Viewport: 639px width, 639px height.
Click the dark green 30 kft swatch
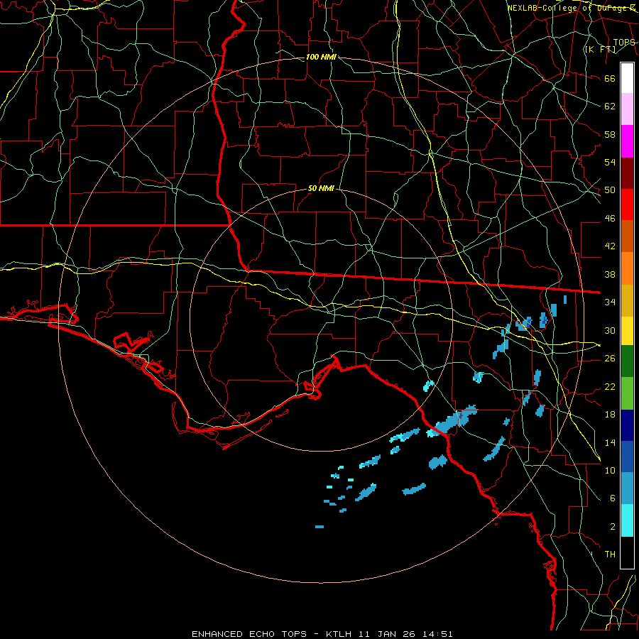point(627,361)
